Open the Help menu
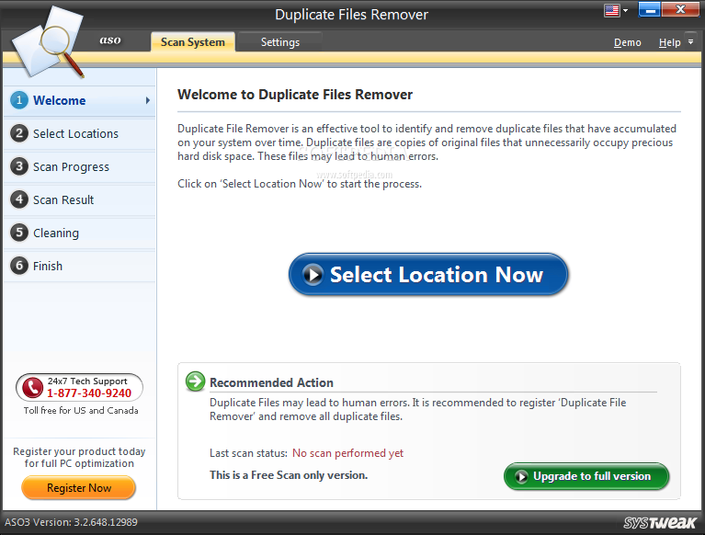Viewport: 705px width, 535px height. [x=669, y=42]
